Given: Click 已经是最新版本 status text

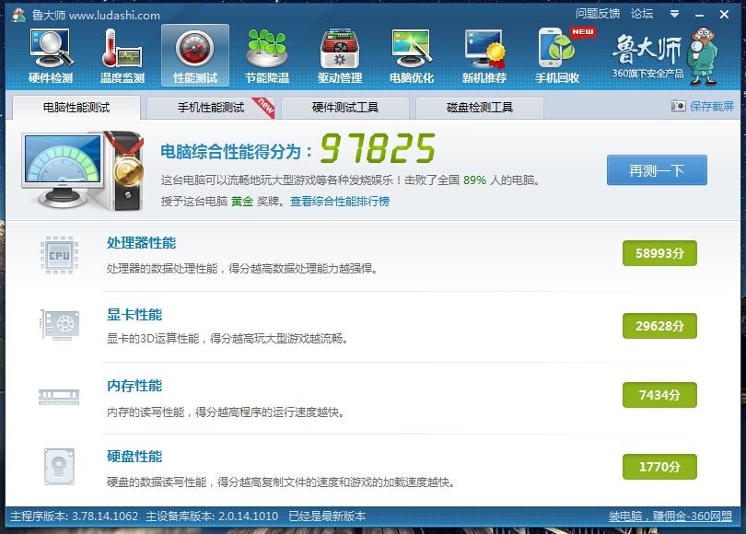Looking at the screenshot, I should pos(327,516).
